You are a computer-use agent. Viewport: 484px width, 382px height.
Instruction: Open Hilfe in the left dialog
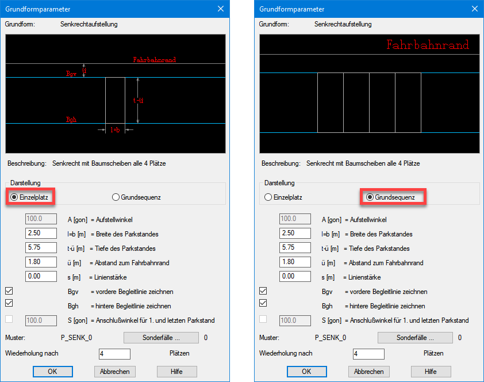[176, 371]
